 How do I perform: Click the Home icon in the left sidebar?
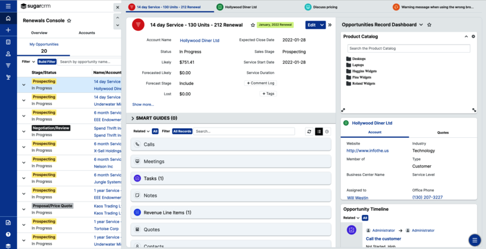(x=8, y=18)
